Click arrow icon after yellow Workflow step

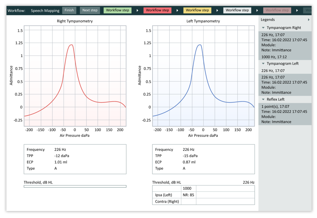(217, 11)
